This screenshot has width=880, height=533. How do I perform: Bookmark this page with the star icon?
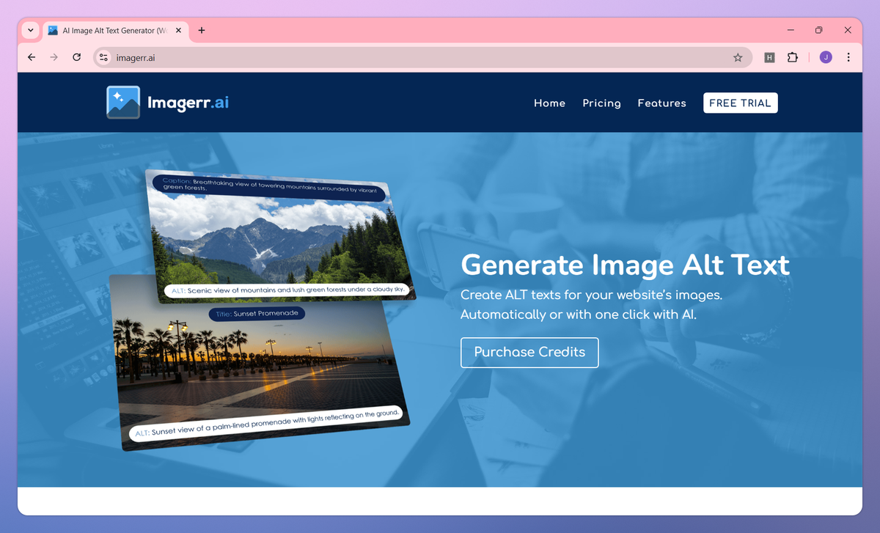(x=738, y=57)
